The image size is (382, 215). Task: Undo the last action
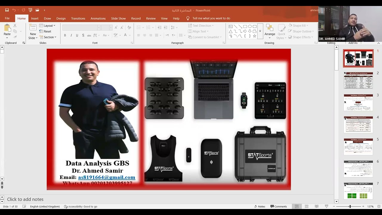point(14,10)
